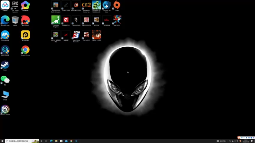Launch Google Chrome from the desktop

click(25, 51)
